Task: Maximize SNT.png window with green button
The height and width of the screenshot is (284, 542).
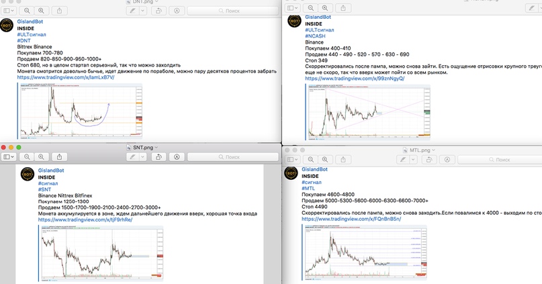Action: 19,147
